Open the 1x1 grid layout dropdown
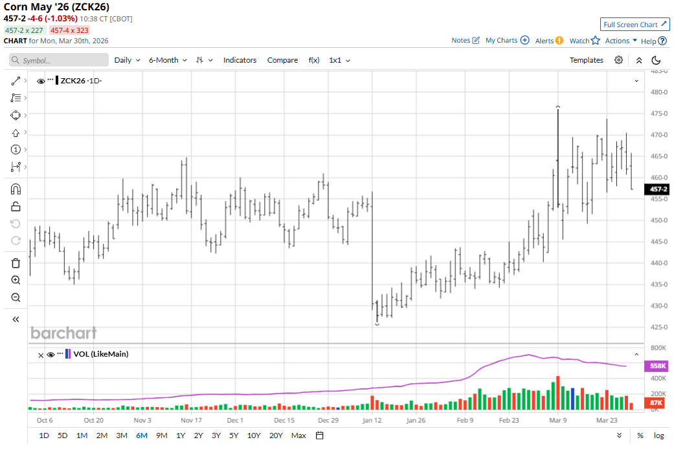Screen dimensions: 685x451 (339, 60)
